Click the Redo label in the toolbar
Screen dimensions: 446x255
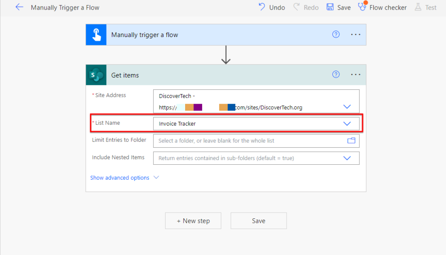311,7
